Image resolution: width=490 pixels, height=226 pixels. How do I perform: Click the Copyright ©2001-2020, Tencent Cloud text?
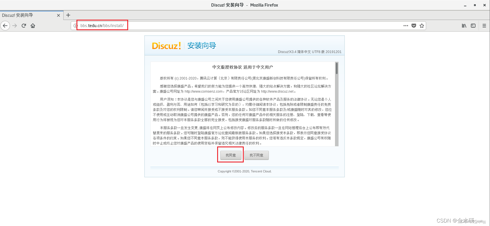click(245, 171)
